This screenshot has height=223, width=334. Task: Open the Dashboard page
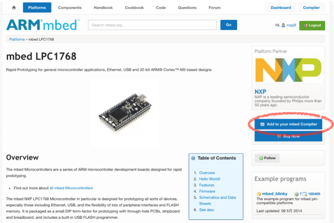[x=281, y=8]
